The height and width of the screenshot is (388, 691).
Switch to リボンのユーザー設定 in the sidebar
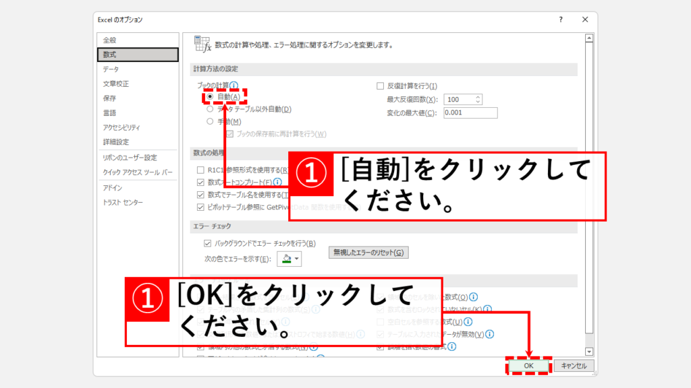130,158
